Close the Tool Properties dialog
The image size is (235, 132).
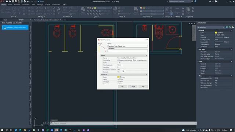[x=147, y=40]
